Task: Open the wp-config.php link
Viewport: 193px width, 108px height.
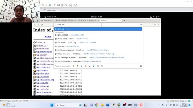Action: (x=43, y=67)
